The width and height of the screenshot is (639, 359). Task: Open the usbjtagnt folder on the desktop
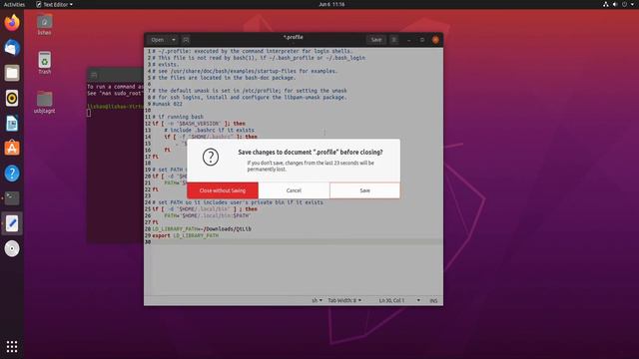(44, 102)
